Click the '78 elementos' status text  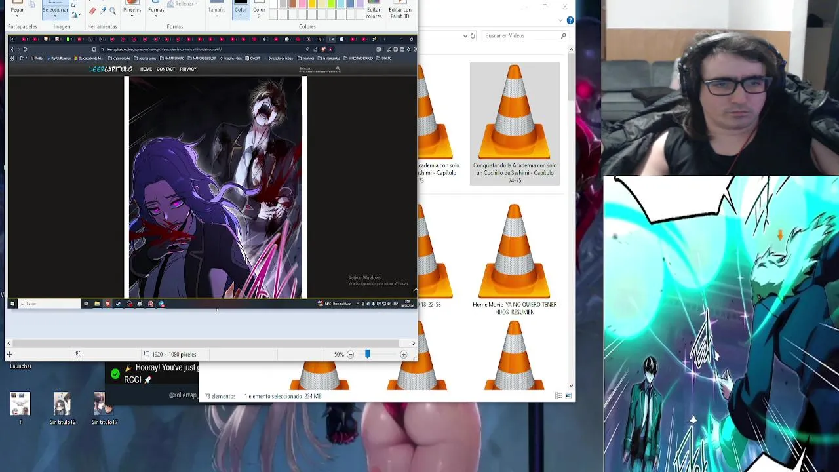point(220,397)
